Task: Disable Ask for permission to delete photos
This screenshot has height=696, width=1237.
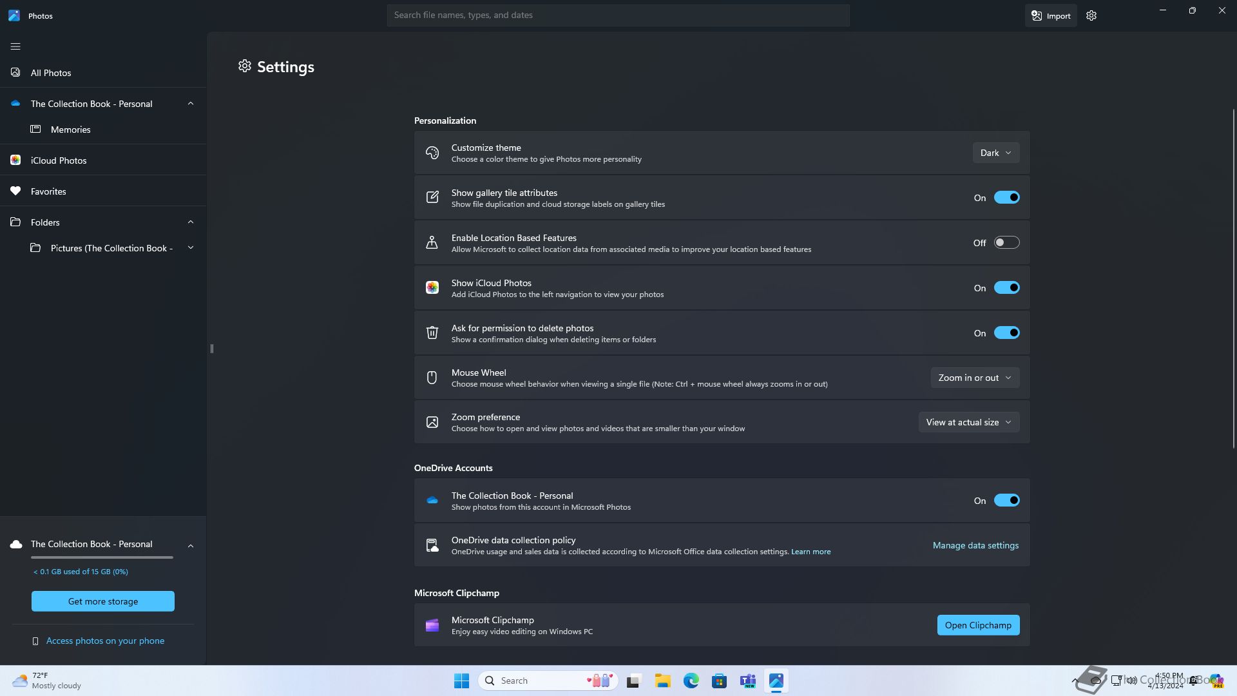Action: coord(1006,333)
